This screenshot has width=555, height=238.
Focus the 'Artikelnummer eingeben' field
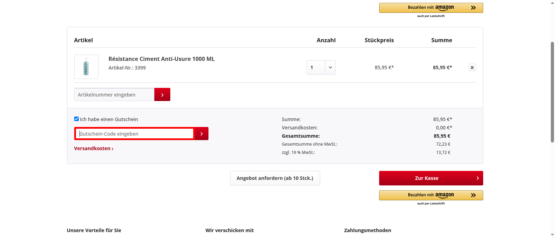tap(114, 94)
